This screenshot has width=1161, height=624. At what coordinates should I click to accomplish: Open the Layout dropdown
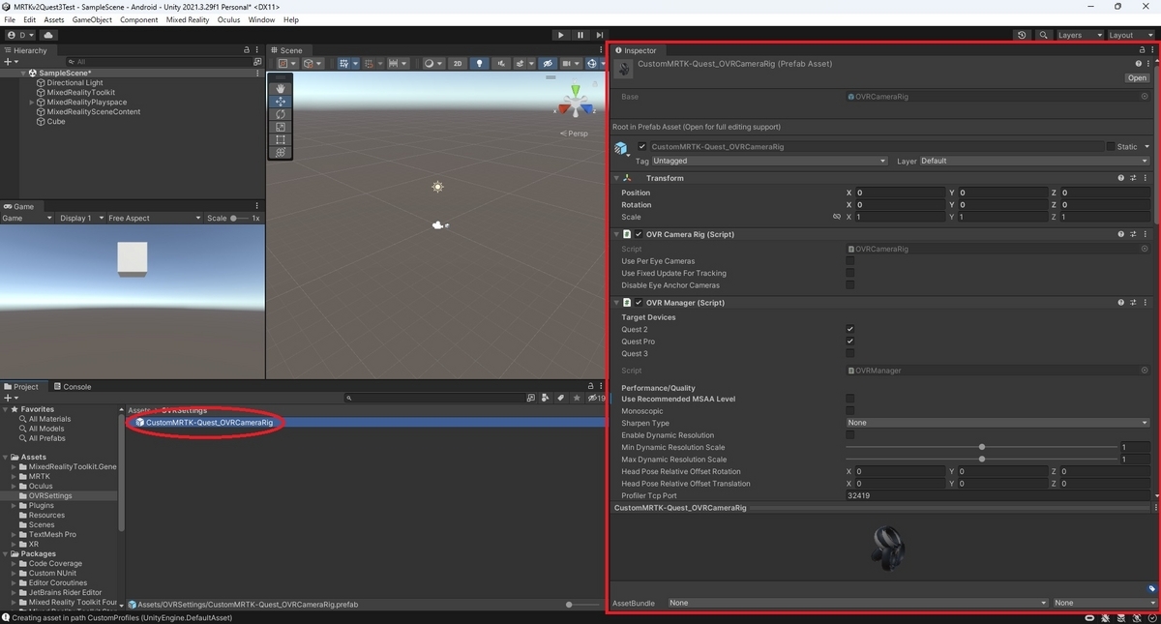click(1130, 35)
